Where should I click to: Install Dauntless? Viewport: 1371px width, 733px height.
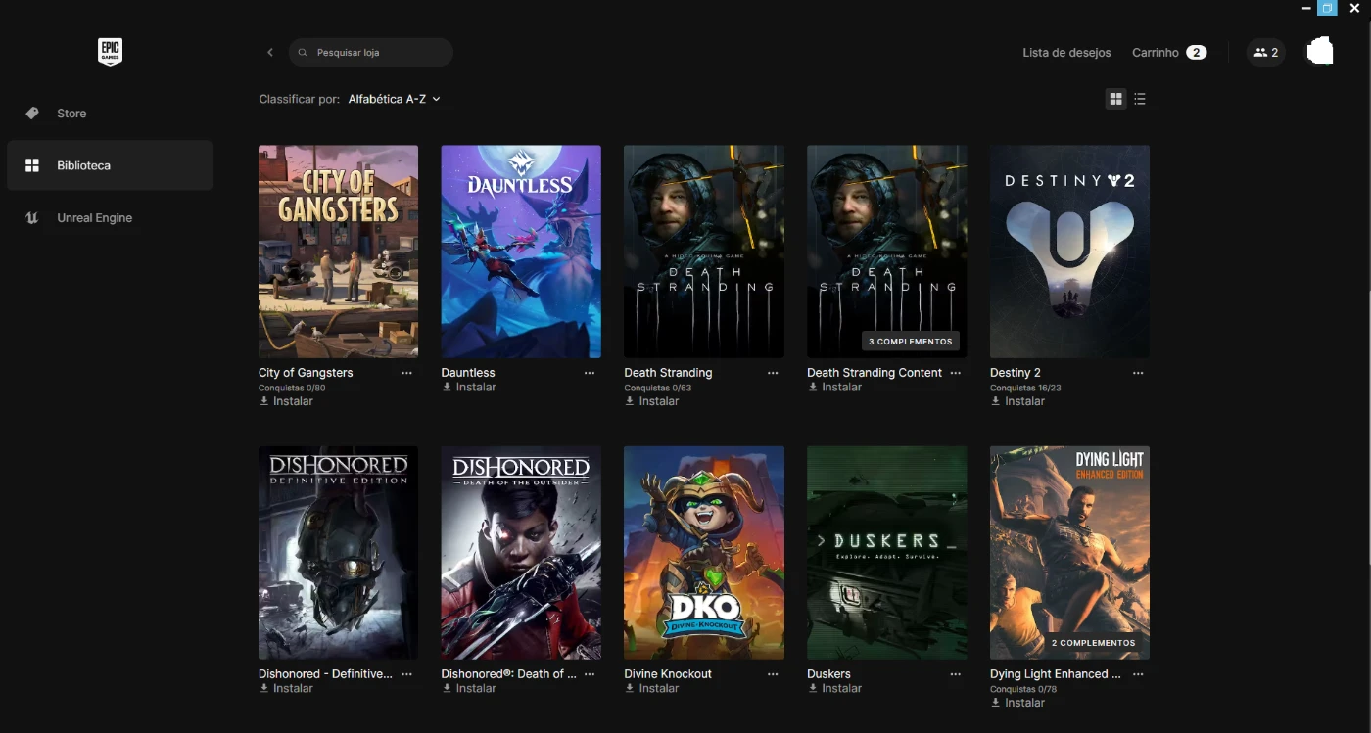pos(469,388)
